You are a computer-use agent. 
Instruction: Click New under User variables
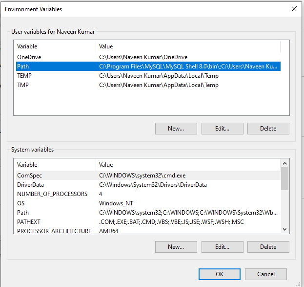click(176, 129)
